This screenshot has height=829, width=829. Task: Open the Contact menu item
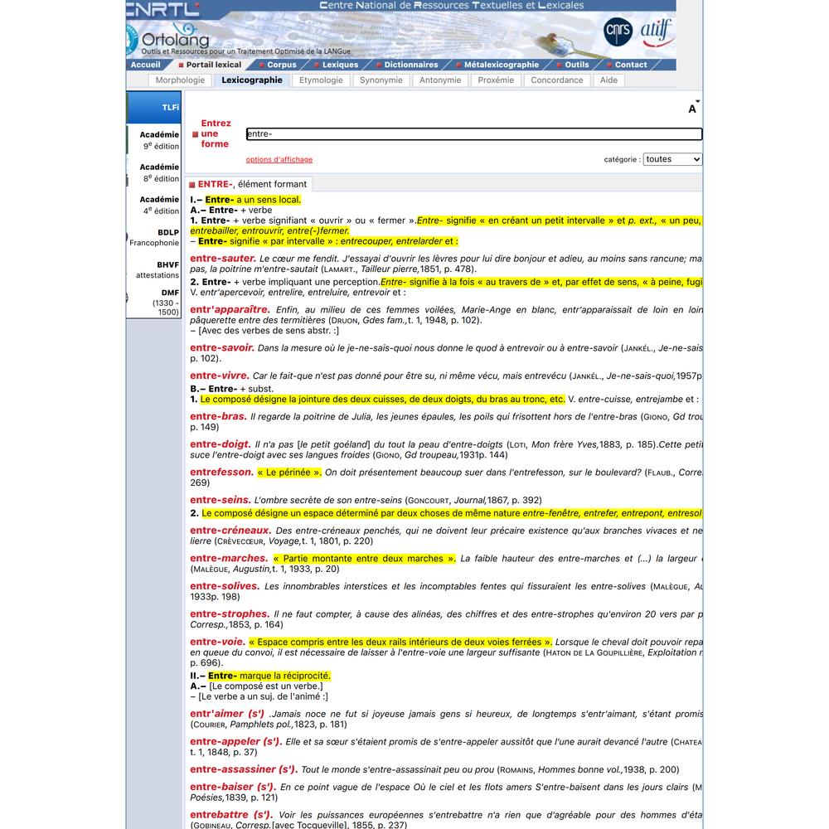631,65
